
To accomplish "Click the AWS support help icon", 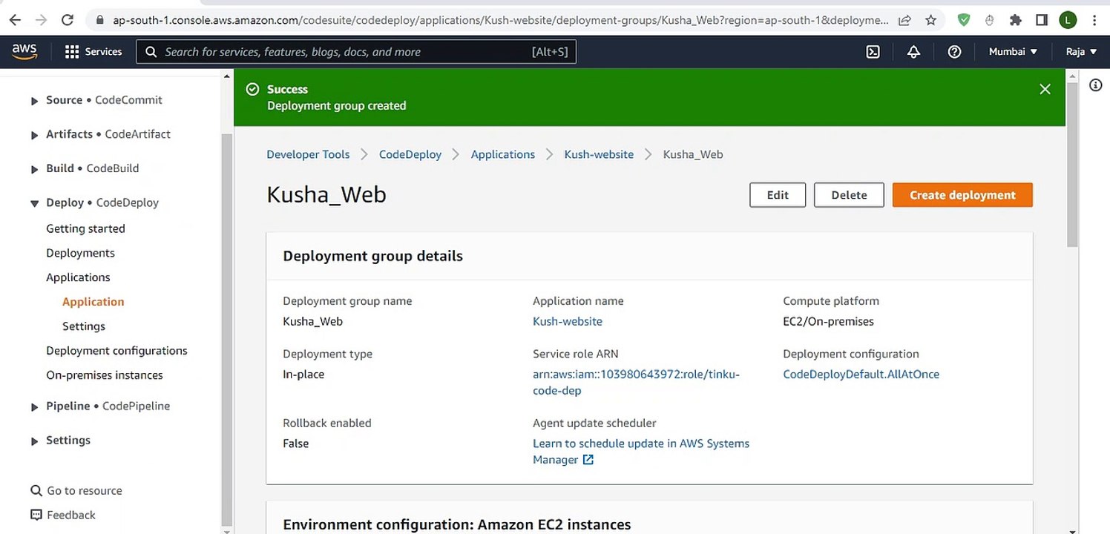I will [x=955, y=52].
